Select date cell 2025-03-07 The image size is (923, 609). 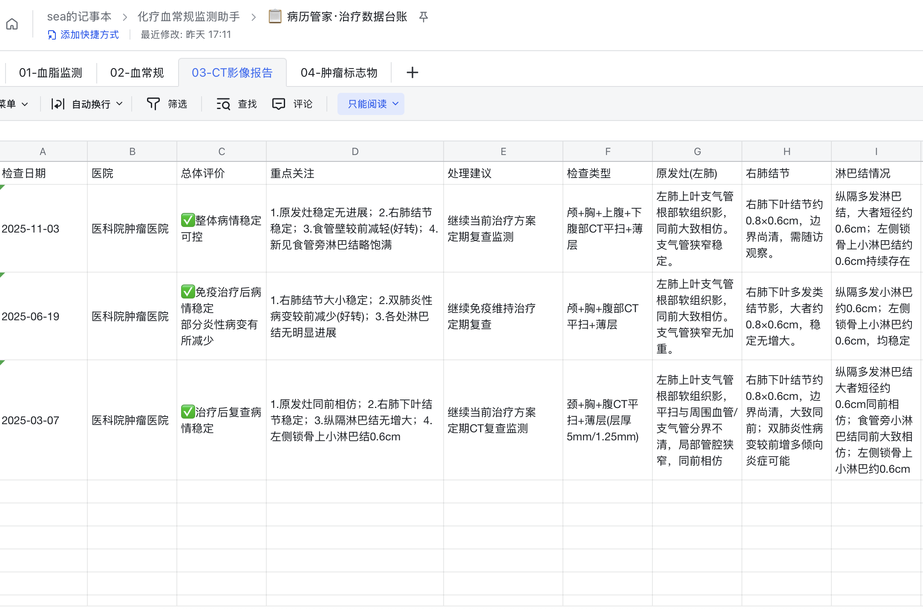(43, 420)
